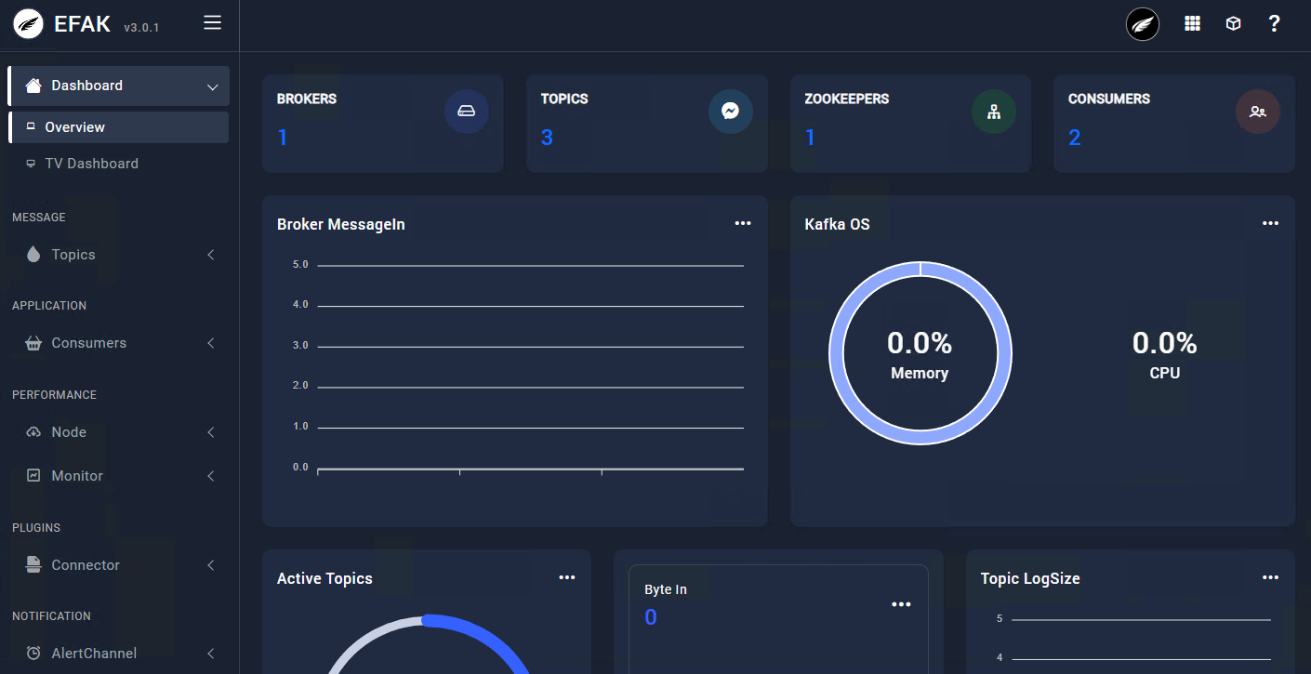Open AlertChannel in the sidebar

tap(118, 654)
